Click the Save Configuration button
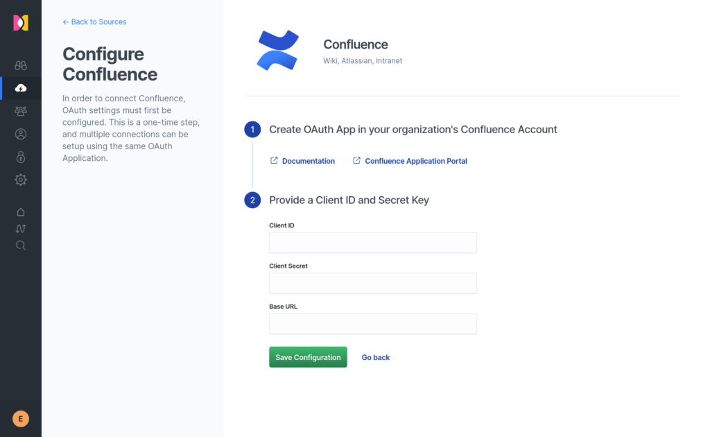710x437 pixels. [309, 357]
